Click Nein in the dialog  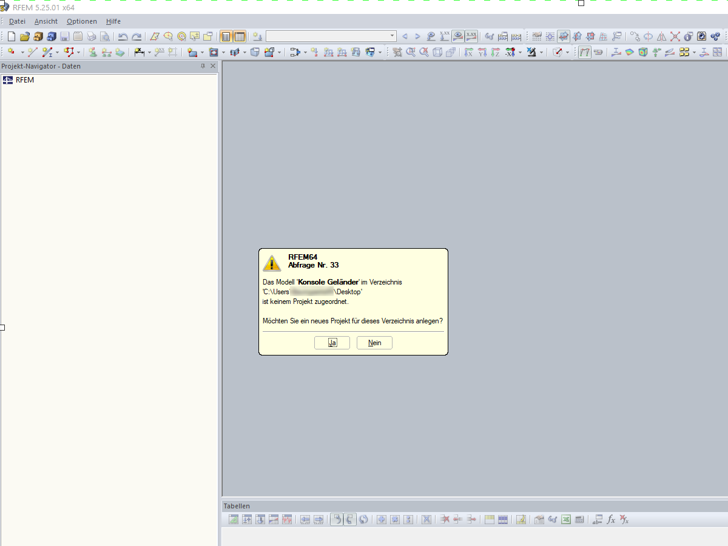tap(374, 343)
